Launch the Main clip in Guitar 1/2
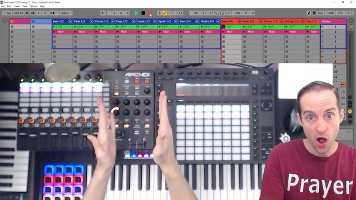 coord(266,32)
